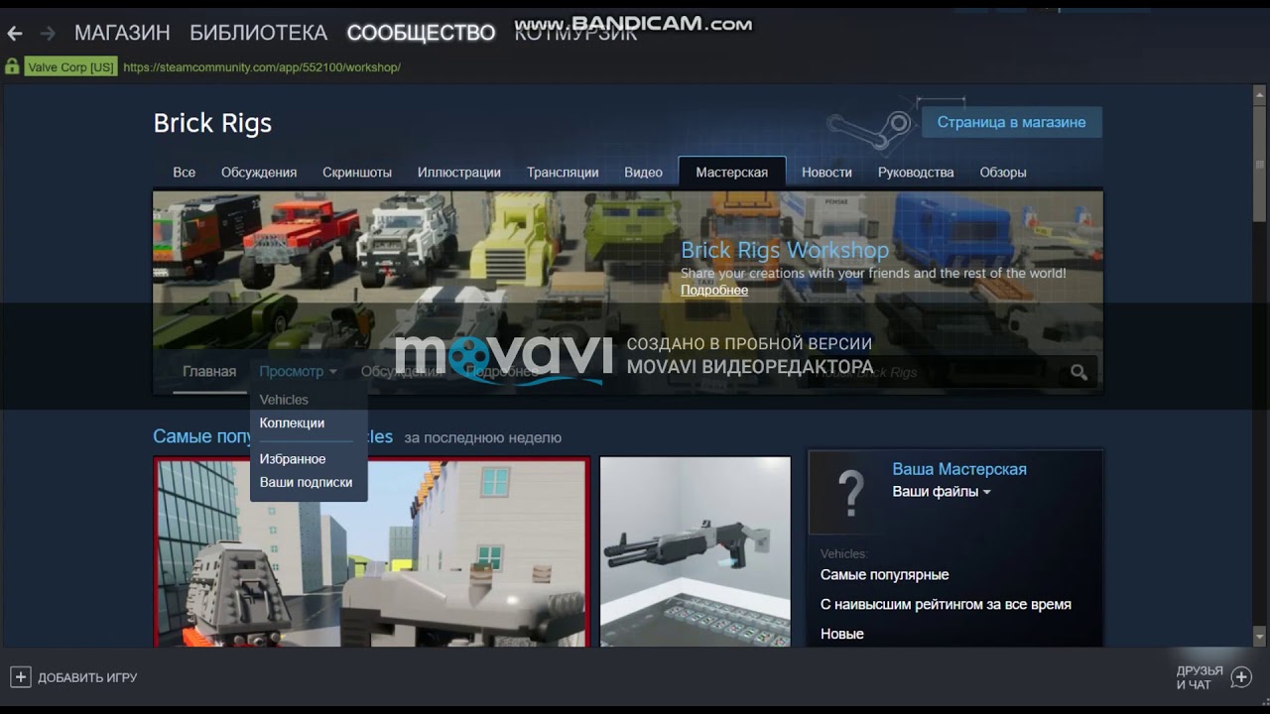
Task: Collapse the Просмотр dropdown
Action: 298,372
